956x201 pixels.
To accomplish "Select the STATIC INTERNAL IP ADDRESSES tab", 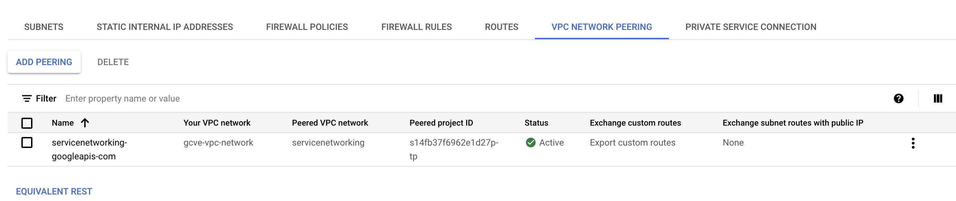I will tap(164, 27).
